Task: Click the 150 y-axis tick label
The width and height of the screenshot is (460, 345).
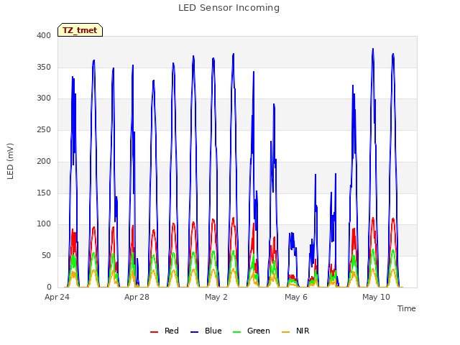Action: (x=44, y=193)
